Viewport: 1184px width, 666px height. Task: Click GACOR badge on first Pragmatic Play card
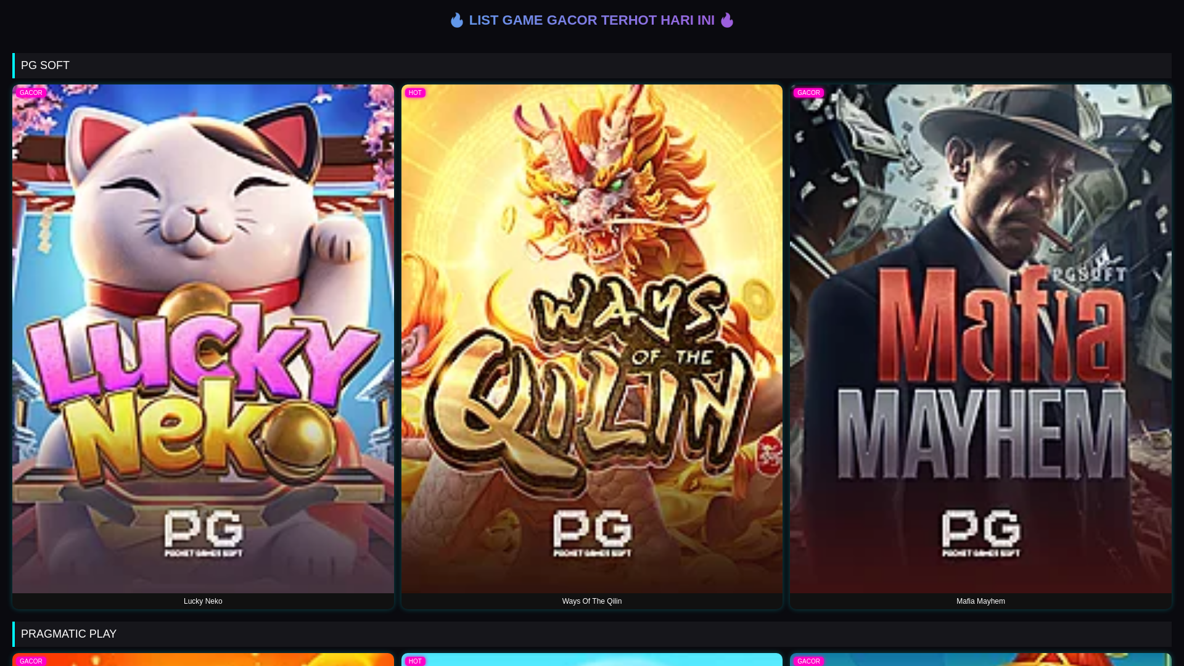coord(31,661)
